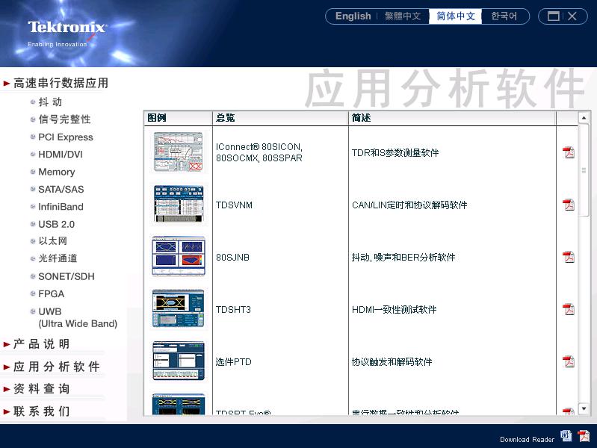The image size is (597, 448).
Task: Restore window using the window button
Action: click(x=553, y=16)
